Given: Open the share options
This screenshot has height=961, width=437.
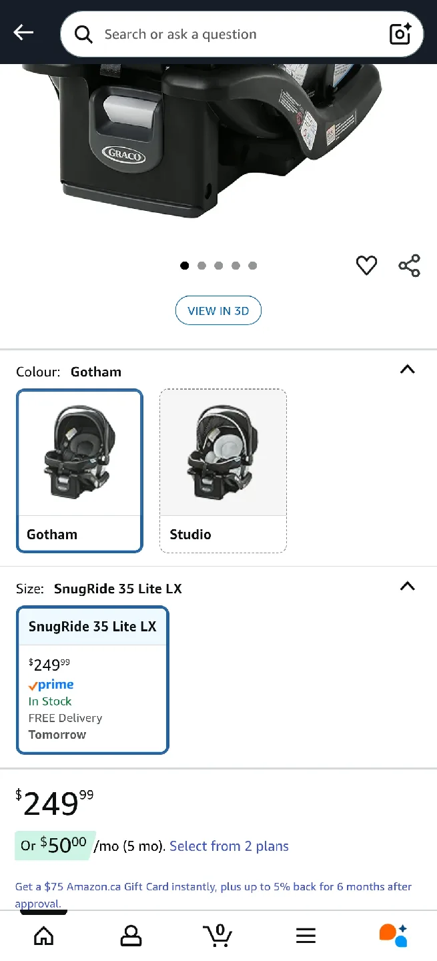Looking at the screenshot, I should pos(409,265).
